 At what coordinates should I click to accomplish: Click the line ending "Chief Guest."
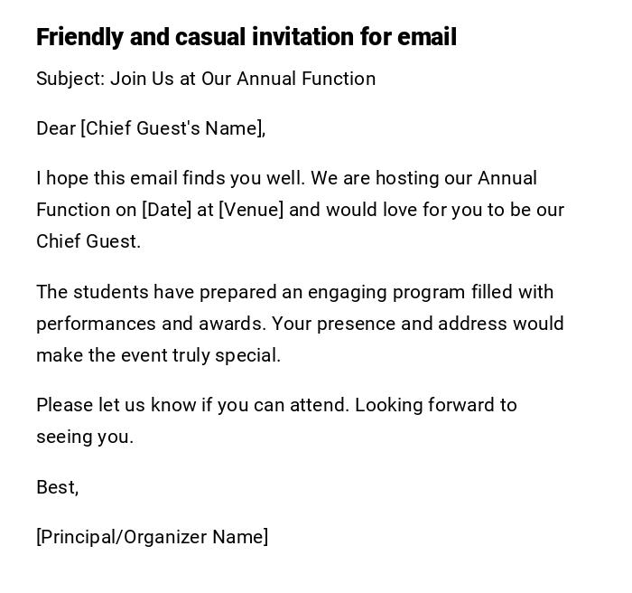click(x=88, y=241)
